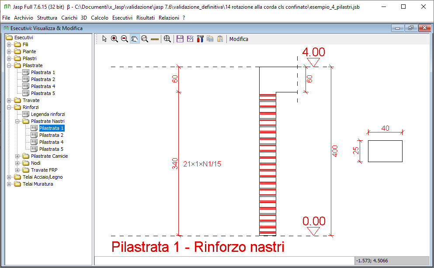Select the Telai Muratura tree folder

tap(38, 184)
